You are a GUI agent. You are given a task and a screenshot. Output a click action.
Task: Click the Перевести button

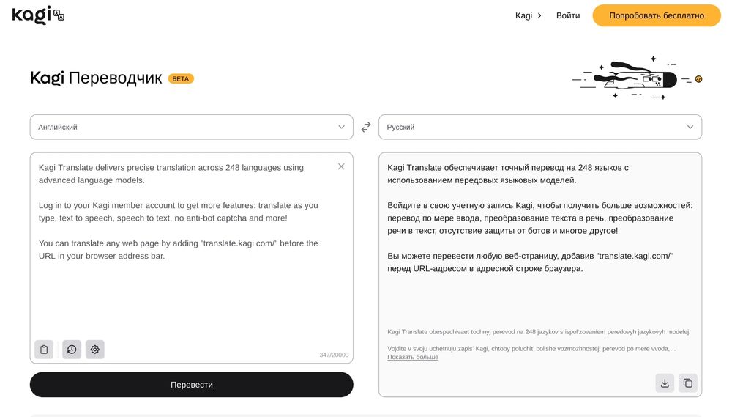coord(191,385)
